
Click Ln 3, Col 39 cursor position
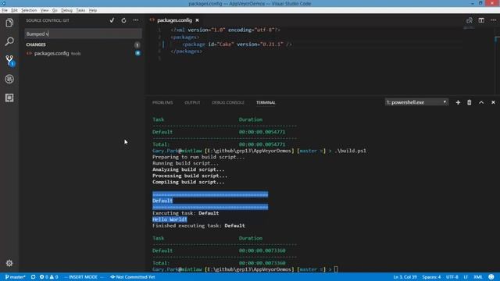(x=405, y=277)
